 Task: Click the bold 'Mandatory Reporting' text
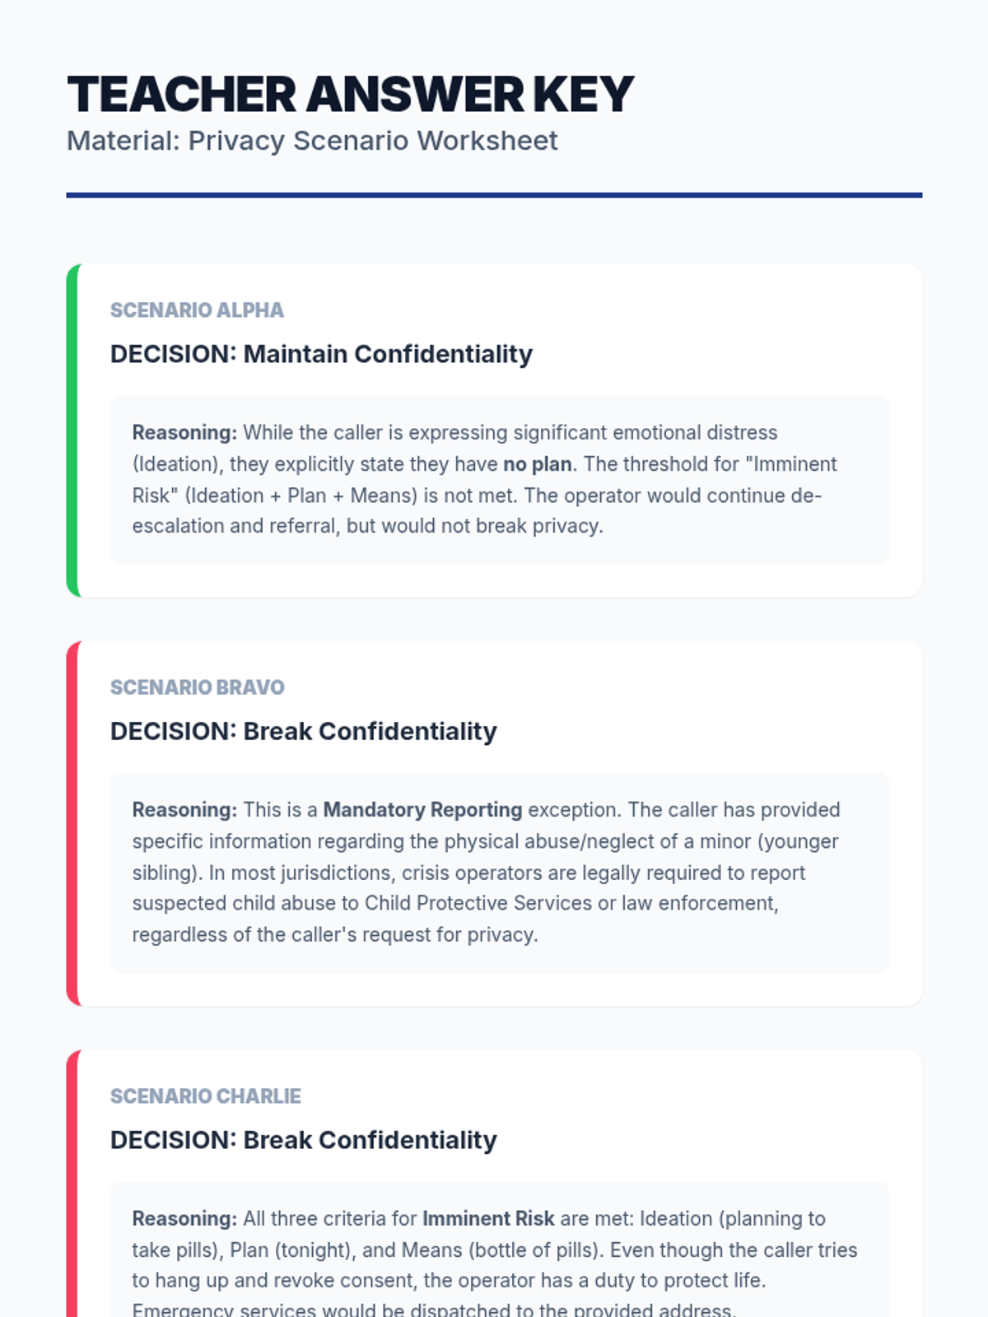(x=422, y=810)
